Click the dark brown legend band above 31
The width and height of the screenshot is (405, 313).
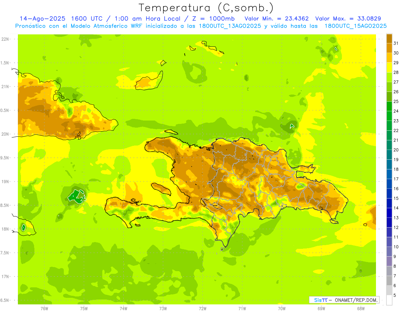coord(389,38)
